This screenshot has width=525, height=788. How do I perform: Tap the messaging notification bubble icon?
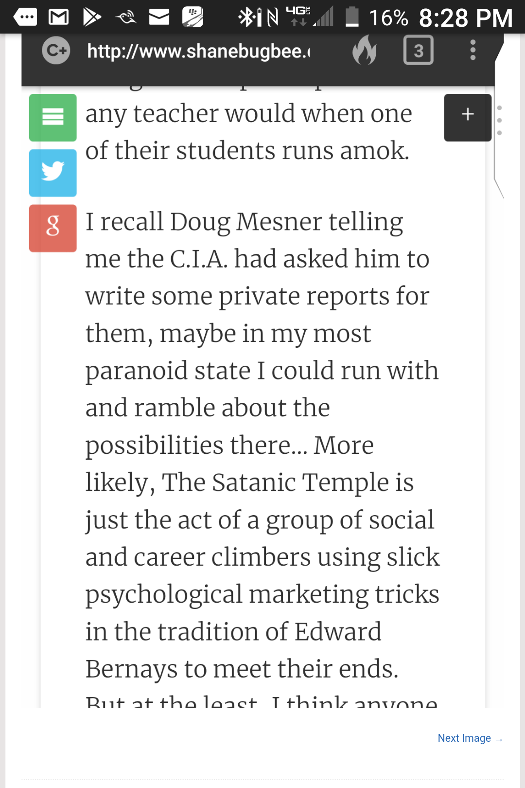click(25, 18)
